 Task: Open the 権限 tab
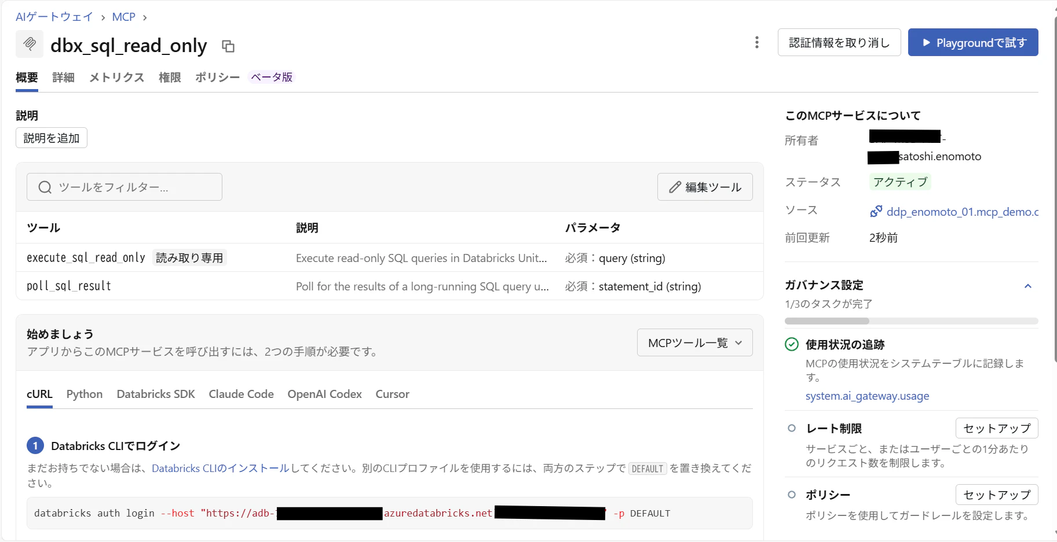170,78
